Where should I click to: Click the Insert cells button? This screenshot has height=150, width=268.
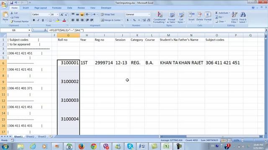pyautogui.click(x=191, y=17)
